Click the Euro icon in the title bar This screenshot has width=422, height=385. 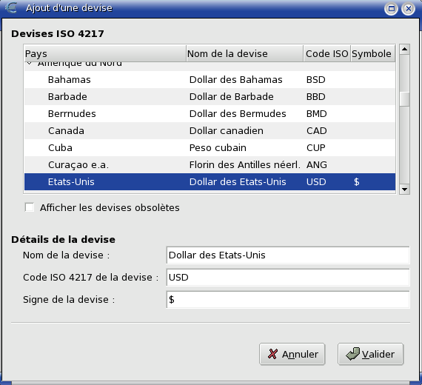[x=11, y=8]
